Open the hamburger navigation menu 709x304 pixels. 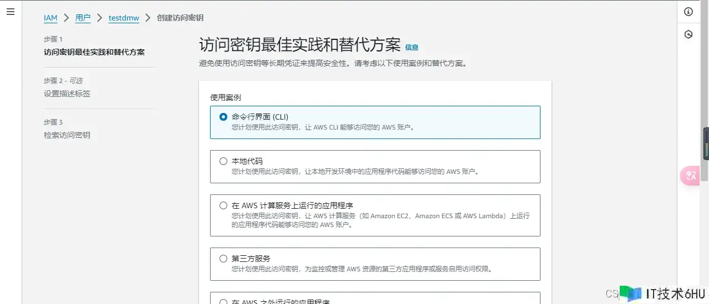10,12
